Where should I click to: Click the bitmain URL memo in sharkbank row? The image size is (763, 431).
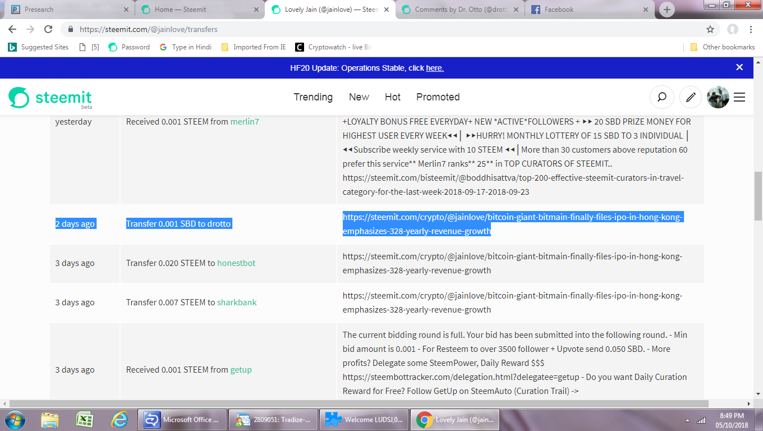pyautogui.click(x=513, y=302)
